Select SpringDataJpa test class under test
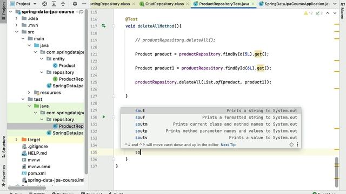346x194 pixels. 65,133
